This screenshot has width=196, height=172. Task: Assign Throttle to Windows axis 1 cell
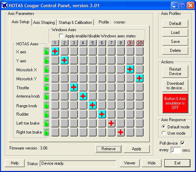click(55, 87)
